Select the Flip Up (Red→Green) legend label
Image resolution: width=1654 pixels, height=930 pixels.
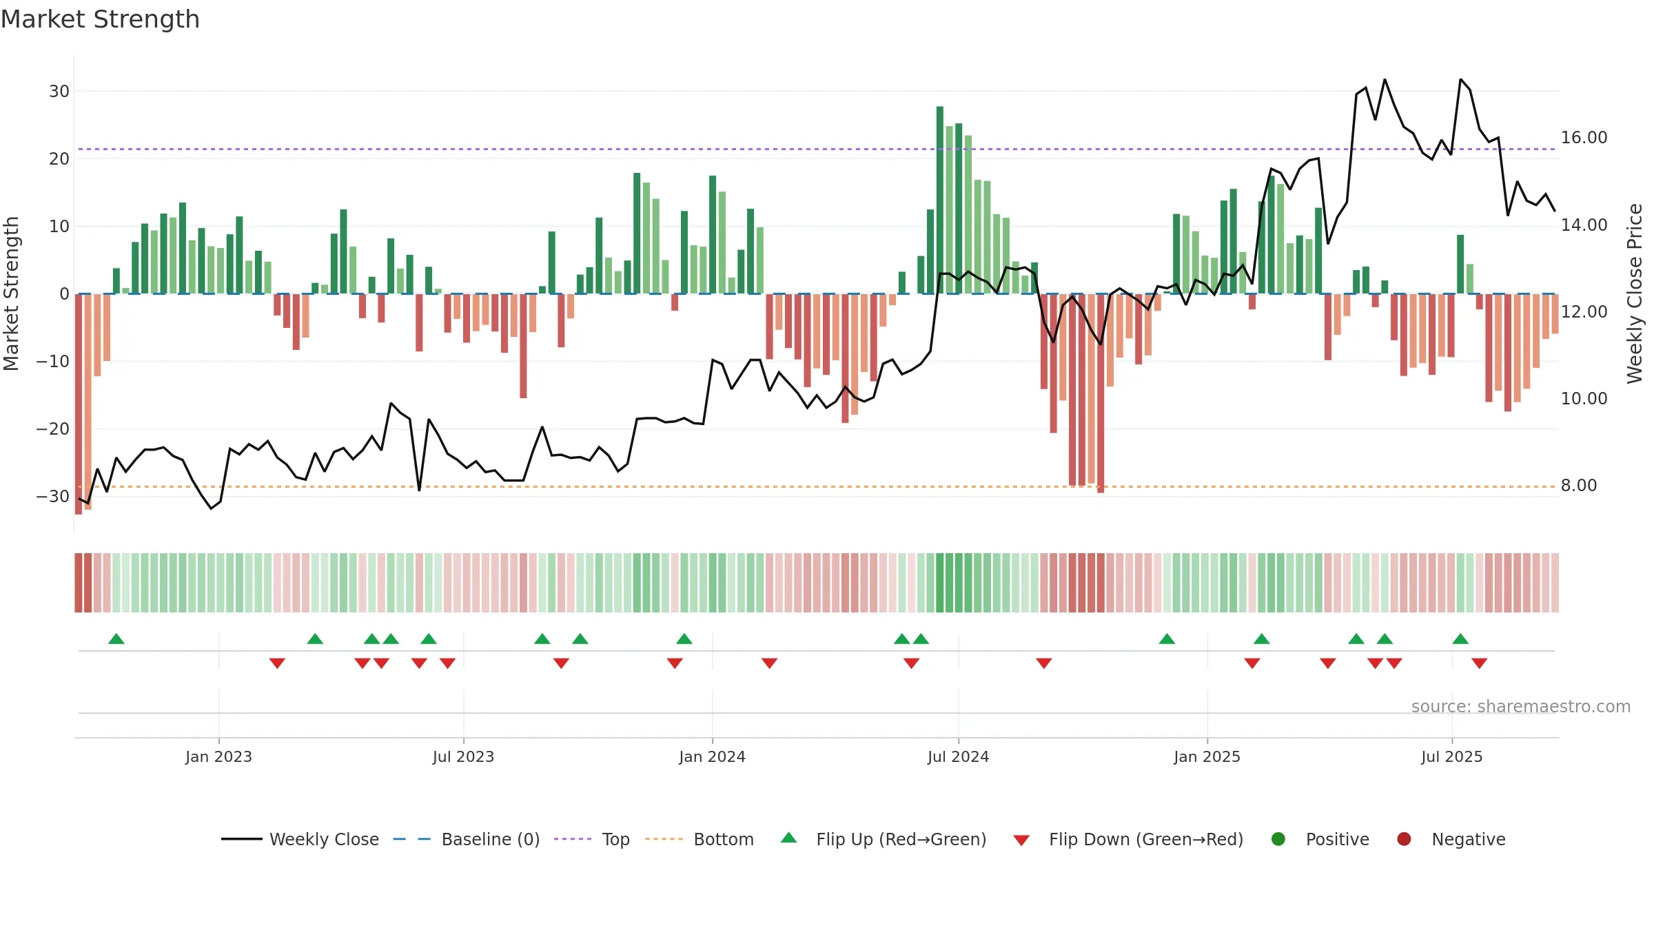tap(901, 839)
